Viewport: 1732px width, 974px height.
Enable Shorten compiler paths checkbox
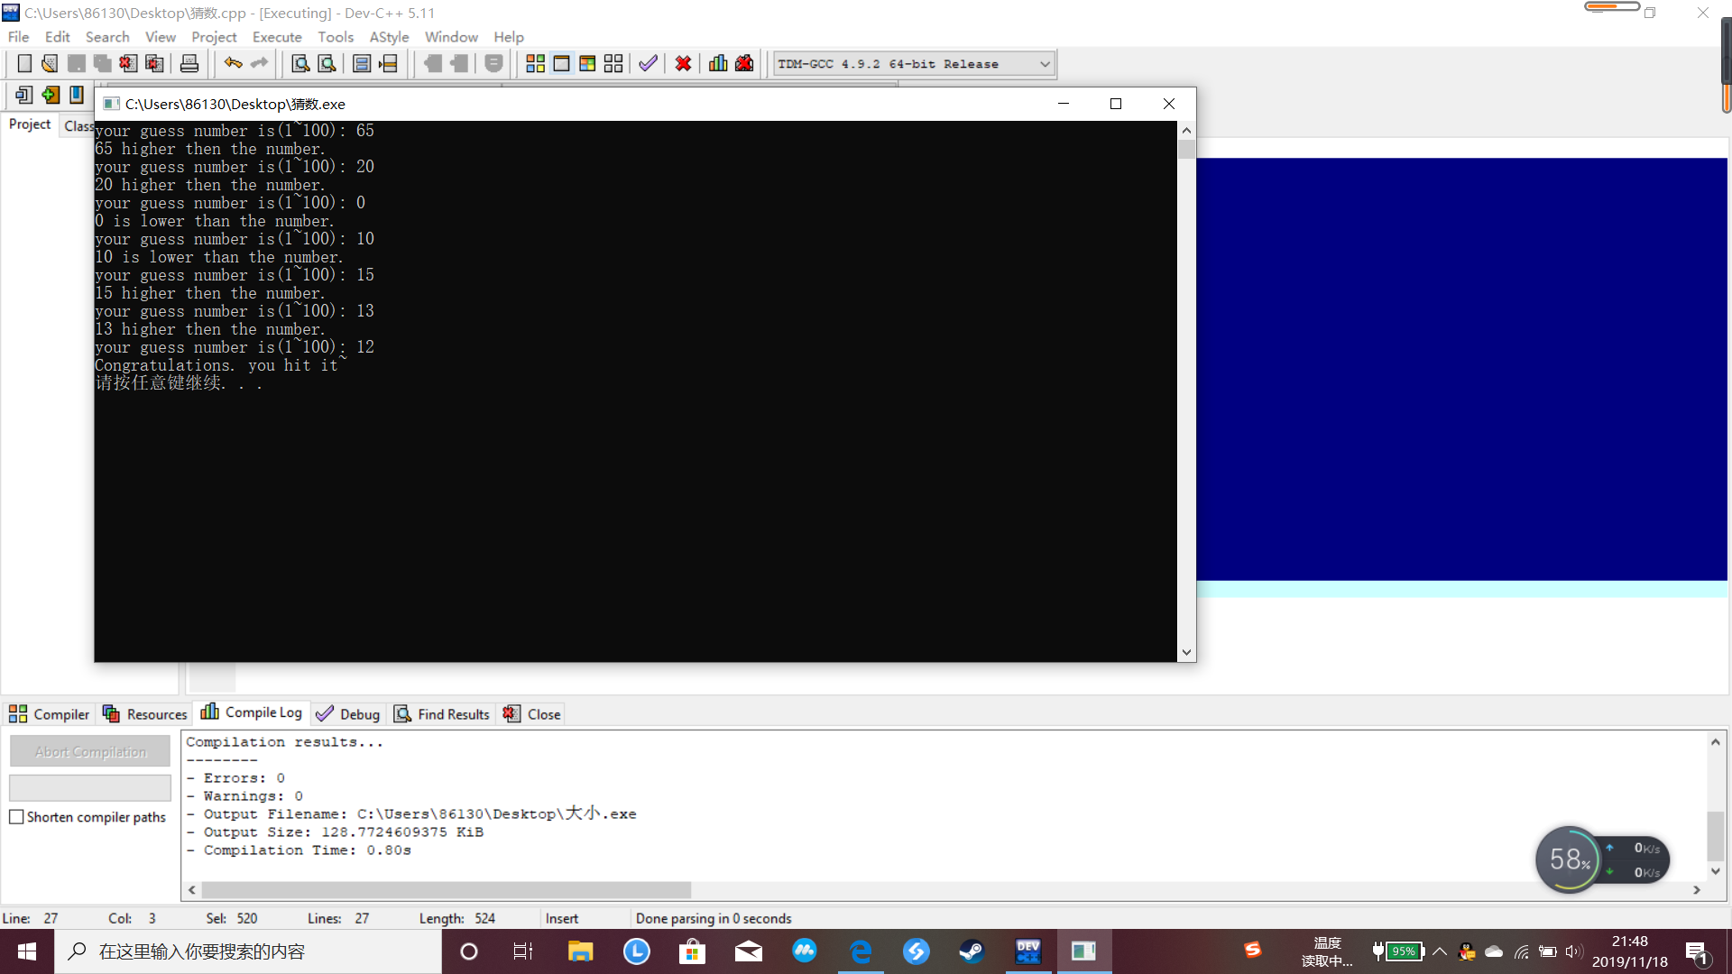(16, 817)
